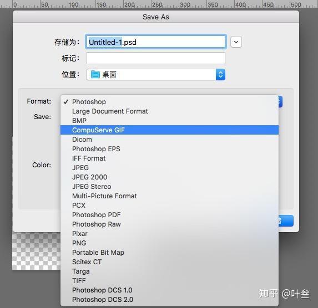Select Photoshop DCS 2.0 format
This screenshot has height=308, width=318.
169,300
